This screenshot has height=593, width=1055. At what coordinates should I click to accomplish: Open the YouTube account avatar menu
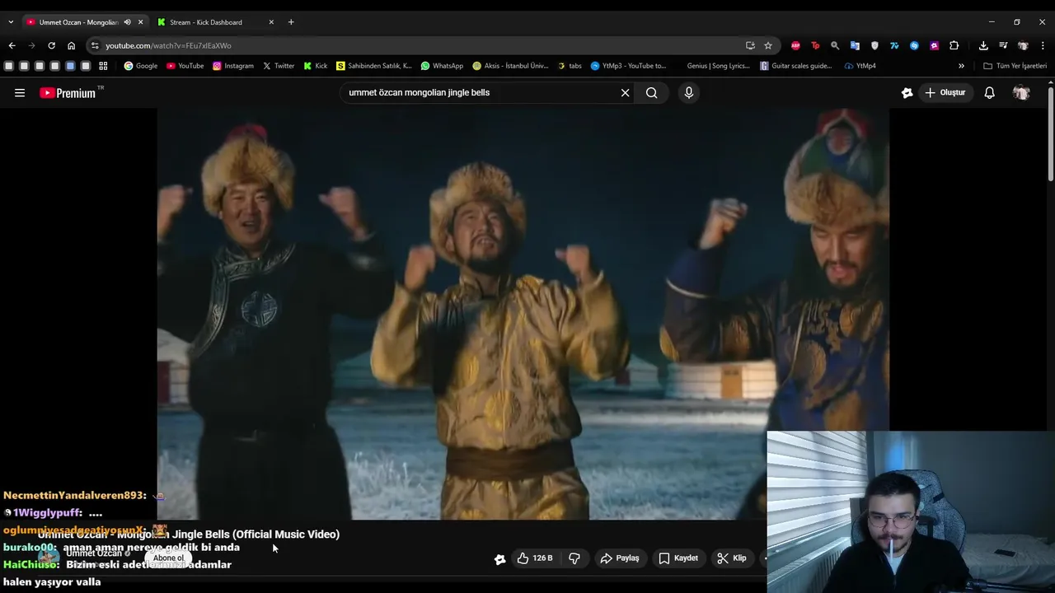click(x=1021, y=93)
